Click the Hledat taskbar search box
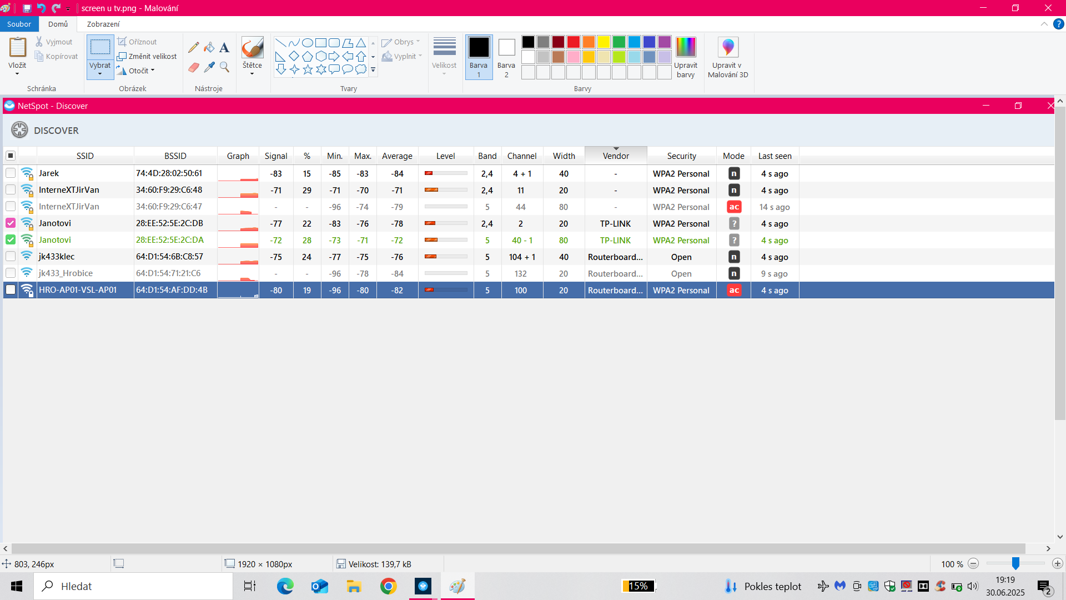The width and height of the screenshot is (1066, 600). coord(133,586)
